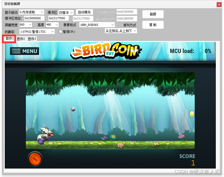Click the 自动填充 button
Image resolution: width=224 pixels, height=177 pixels.
pos(84,12)
